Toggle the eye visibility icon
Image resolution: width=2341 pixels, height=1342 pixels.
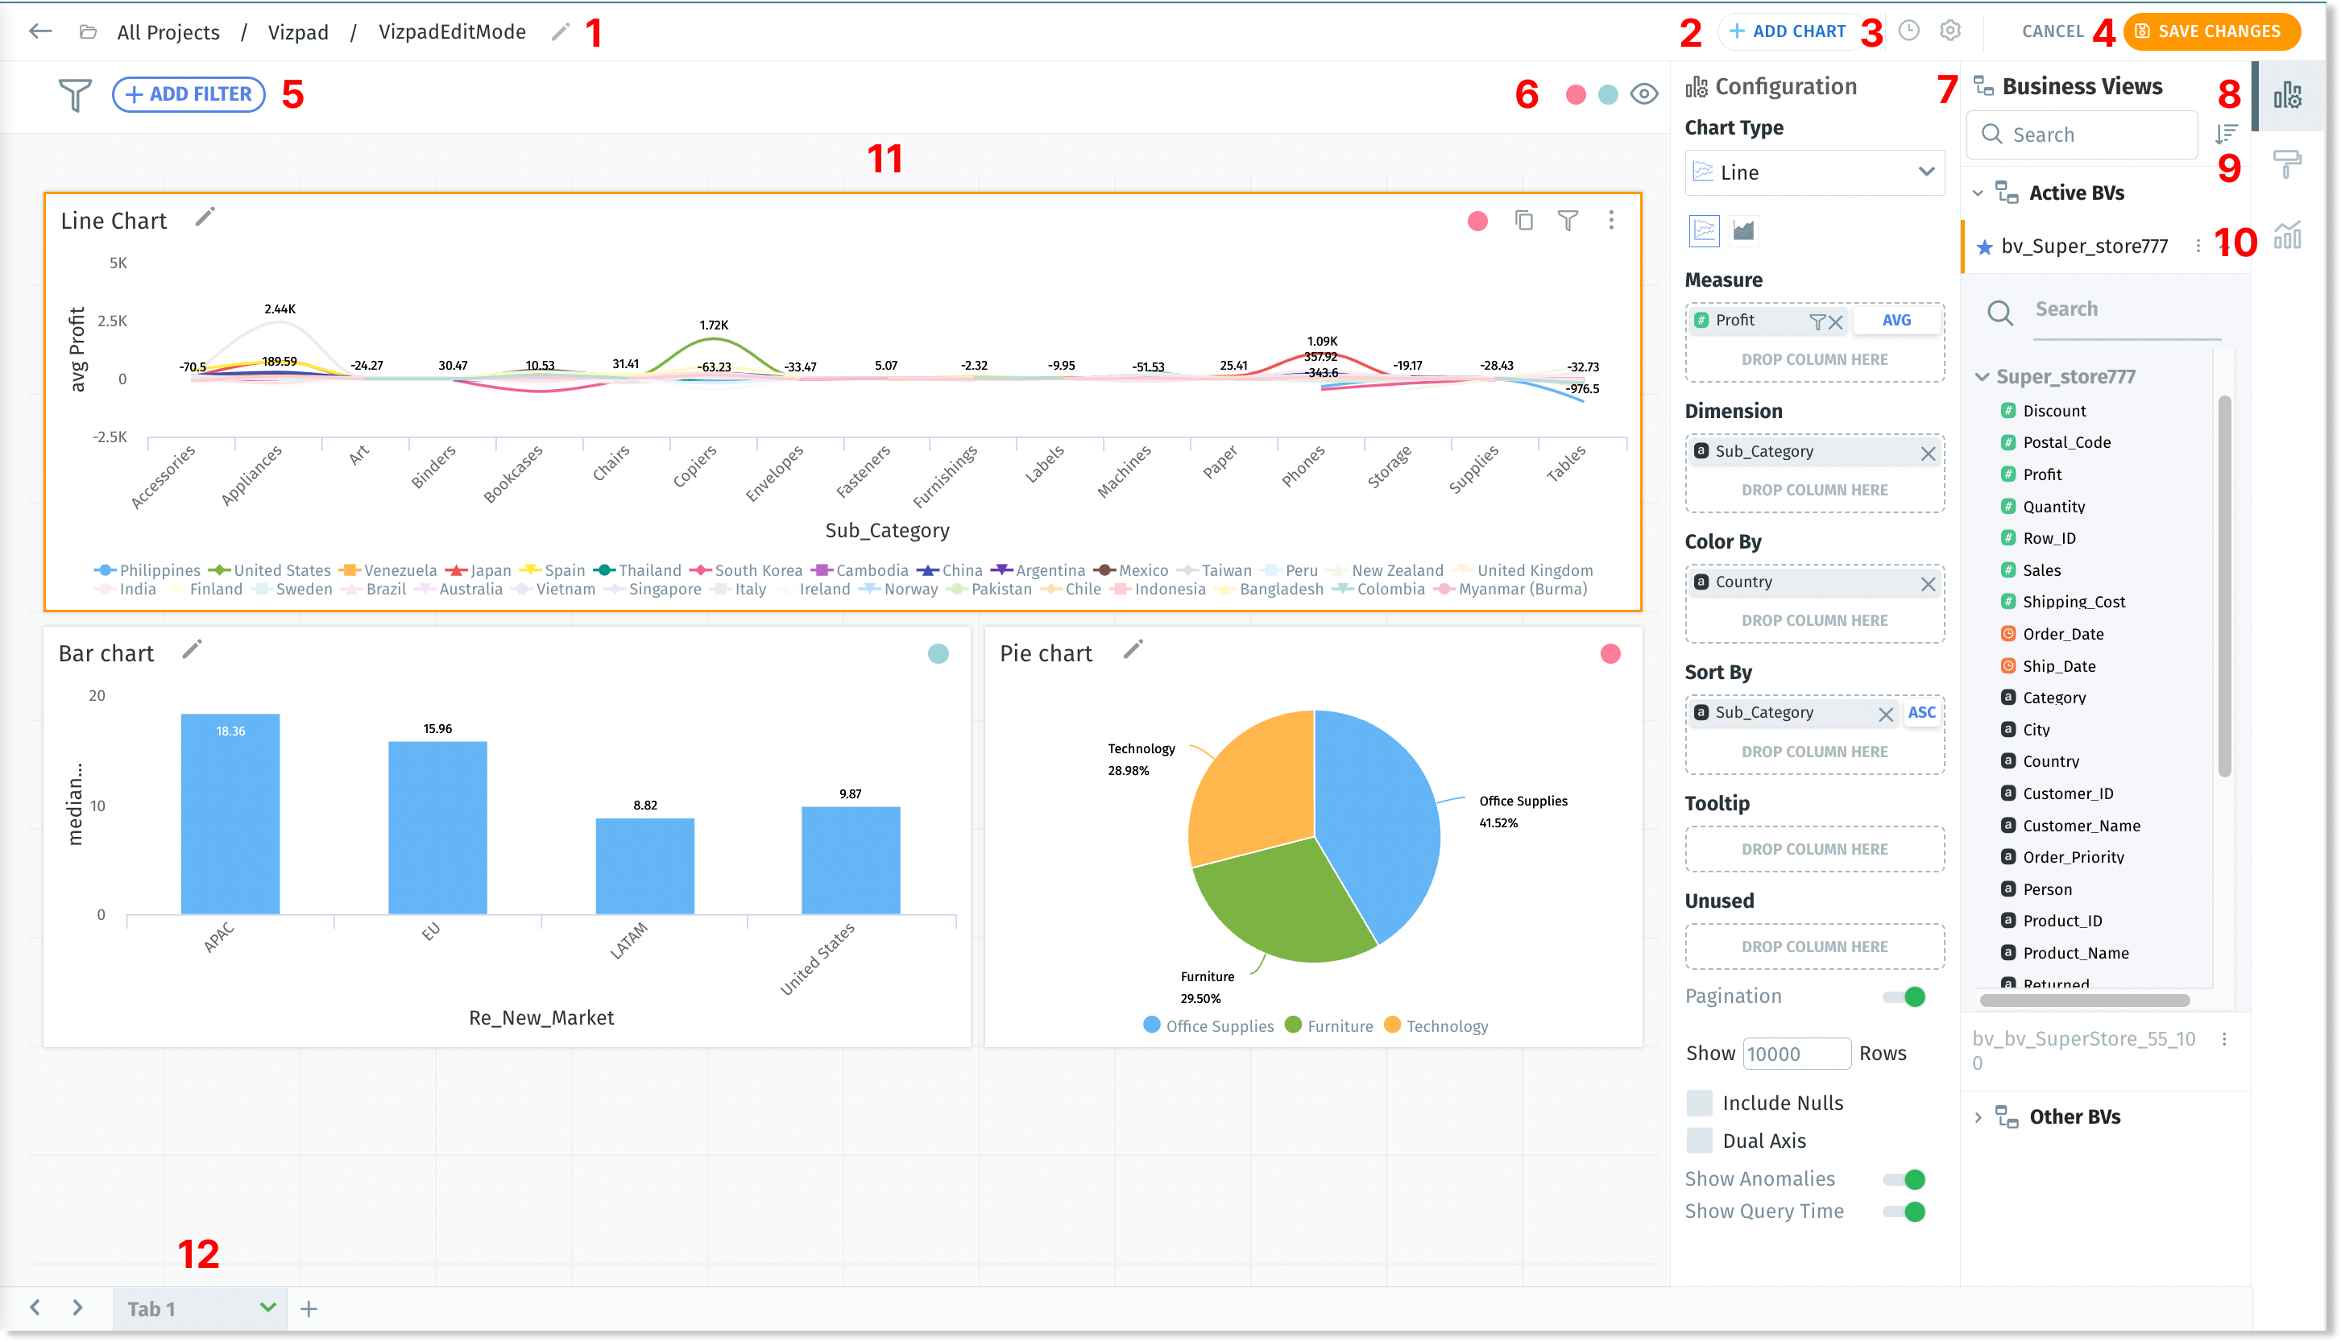(x=1643, y=94)
